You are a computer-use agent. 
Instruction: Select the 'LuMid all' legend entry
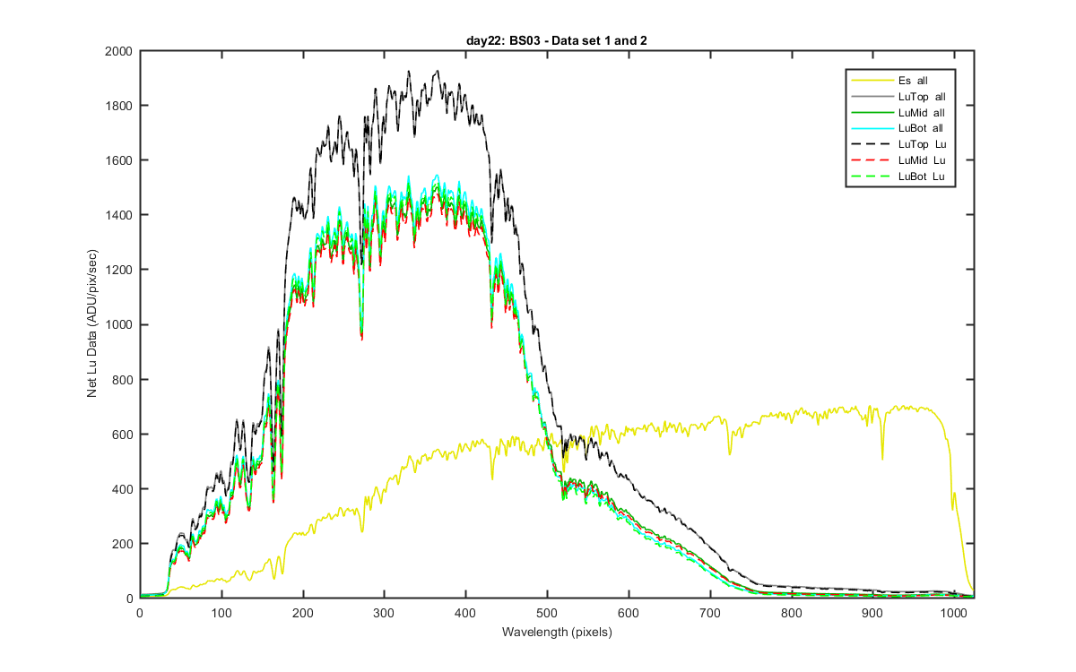pos(899,113)
